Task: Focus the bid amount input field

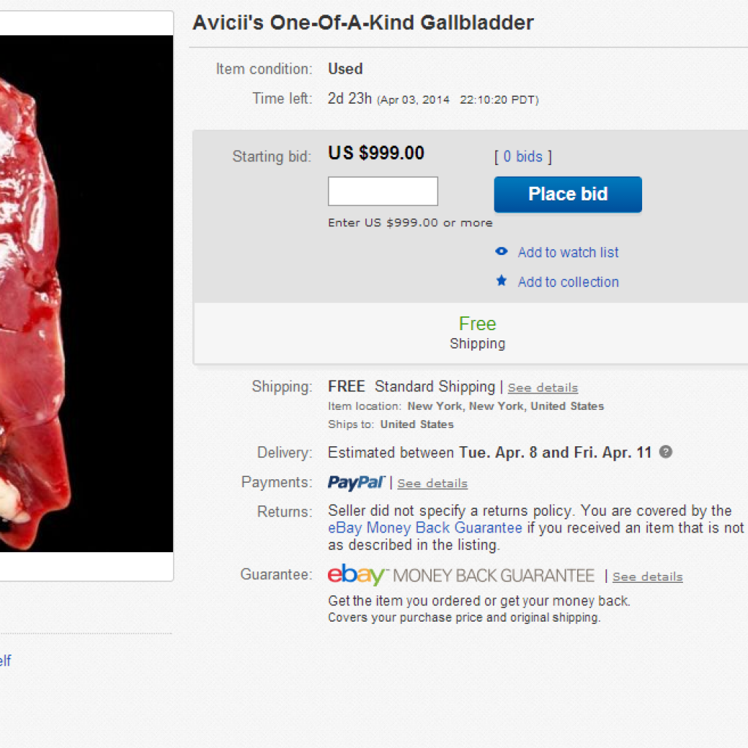Action: pyautogui.click(x=383, y=191)
